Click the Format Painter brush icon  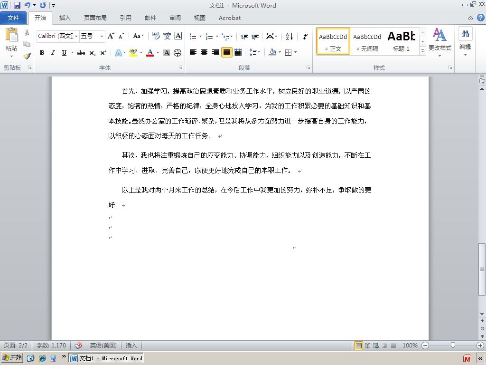(27, 56)
